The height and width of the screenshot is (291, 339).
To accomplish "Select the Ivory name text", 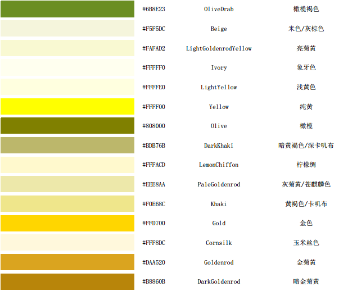I will (219, 67).
